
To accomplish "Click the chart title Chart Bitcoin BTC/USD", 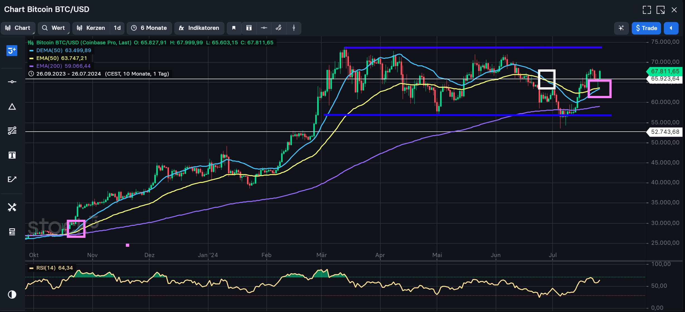I will [47, 9].
